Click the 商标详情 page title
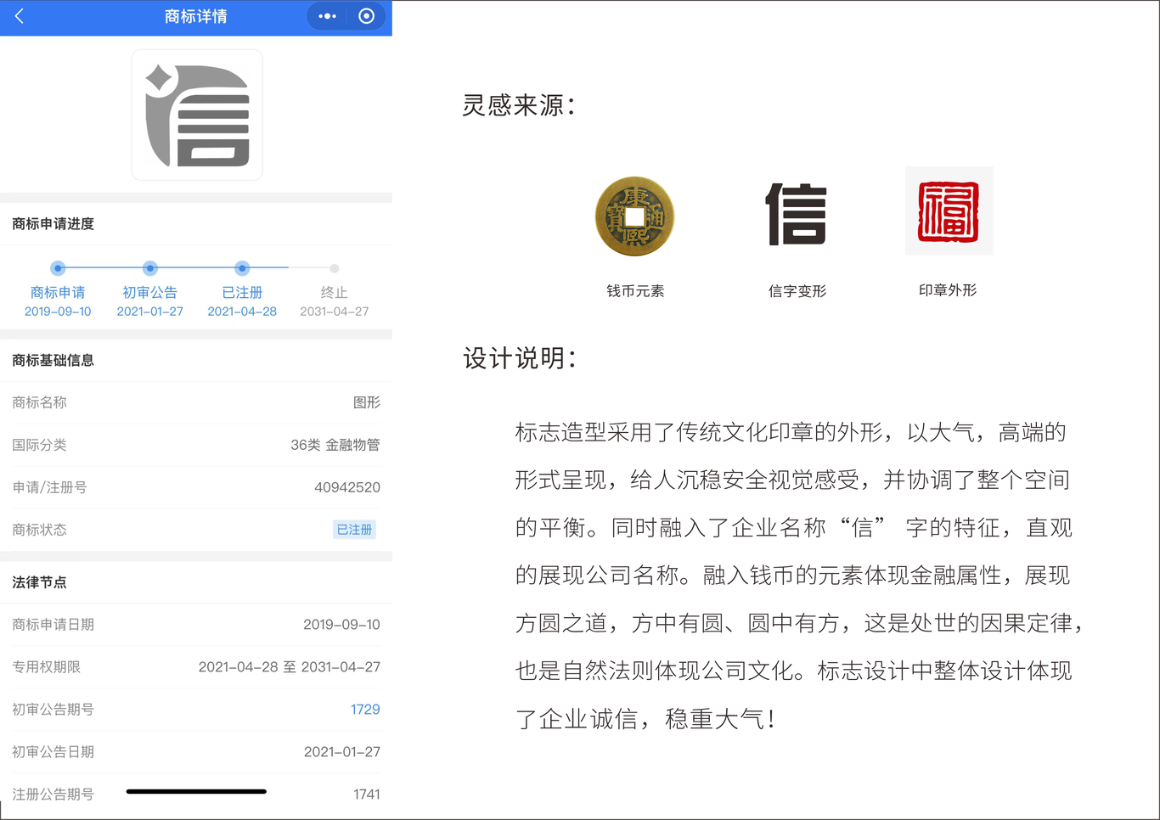This screenshot has height=820, width=1160. coord(196,16)
